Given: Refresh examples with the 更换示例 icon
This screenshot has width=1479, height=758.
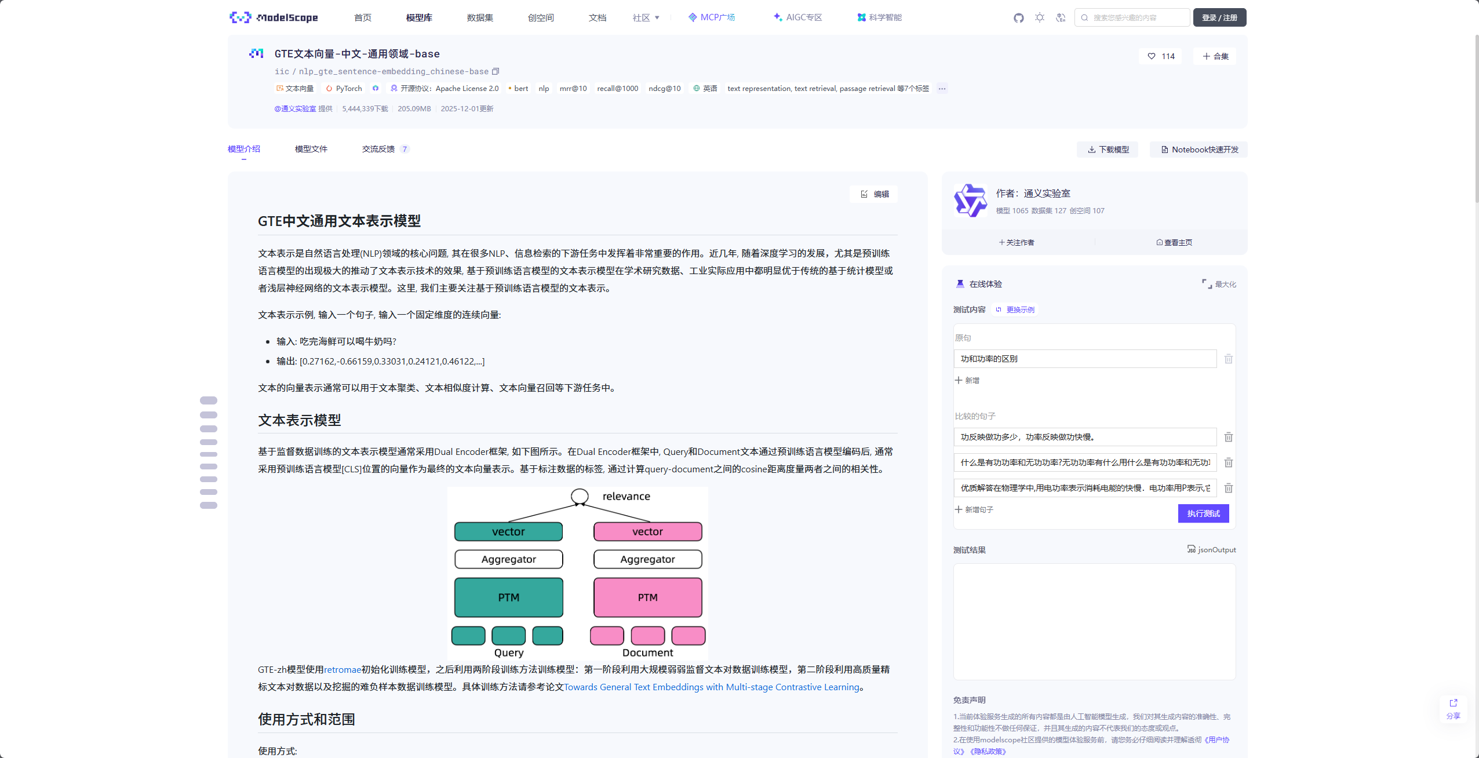Looking at the screenshot, I should click(999, 309).
